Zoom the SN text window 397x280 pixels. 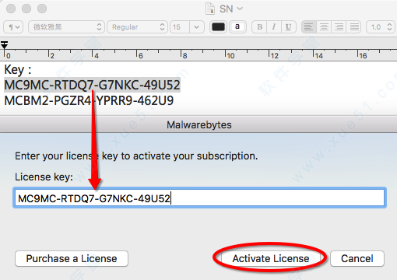[42, 9]
